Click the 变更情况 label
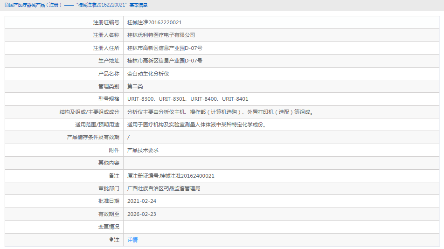 pos(109,227)
